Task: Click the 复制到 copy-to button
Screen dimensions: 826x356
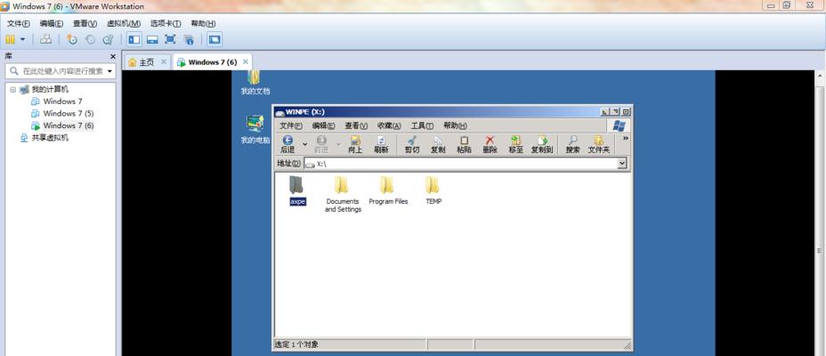Action: (542, 144)
